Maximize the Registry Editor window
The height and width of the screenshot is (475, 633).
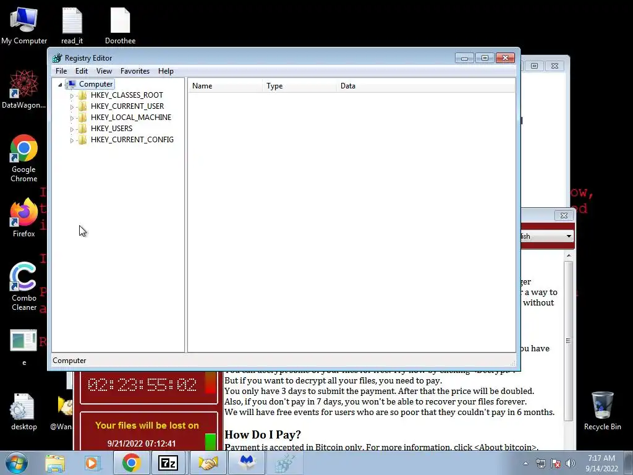(x=485, y=58)
